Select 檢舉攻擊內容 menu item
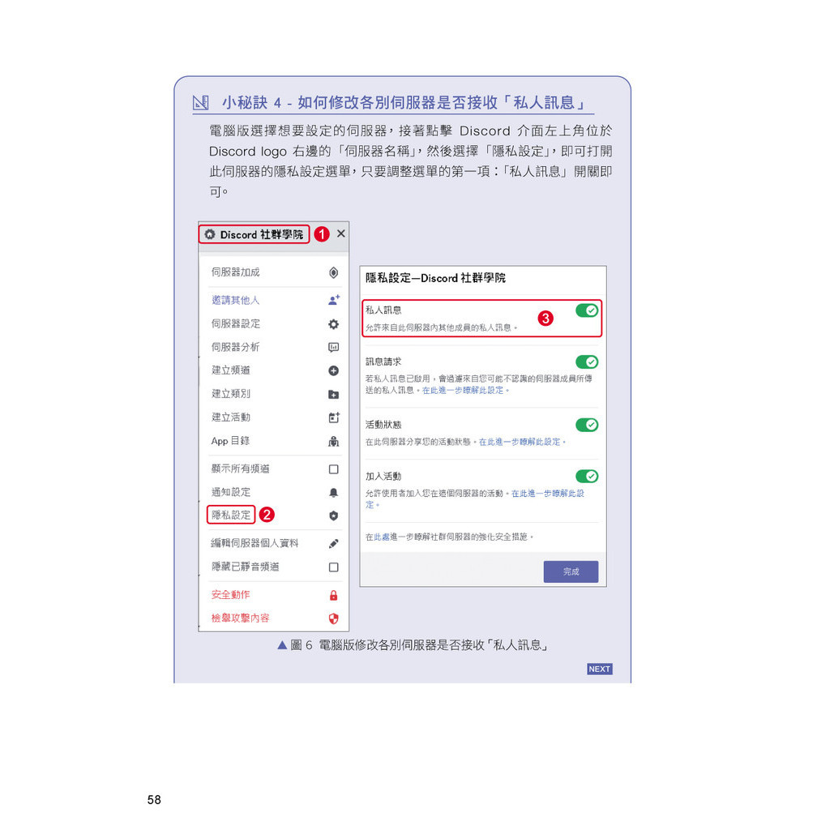 (274, 618)
